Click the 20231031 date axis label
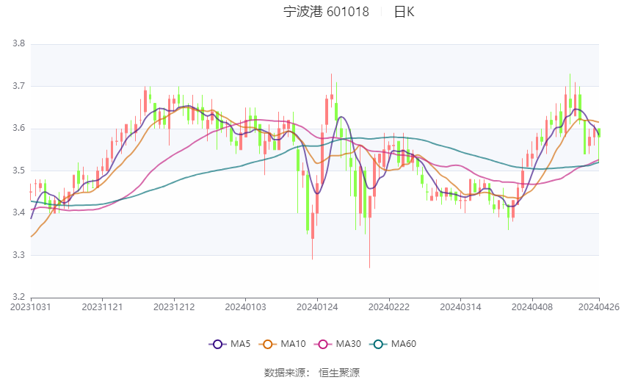The image size is (624, 380). pyautogui.click(x=31, y=307)
